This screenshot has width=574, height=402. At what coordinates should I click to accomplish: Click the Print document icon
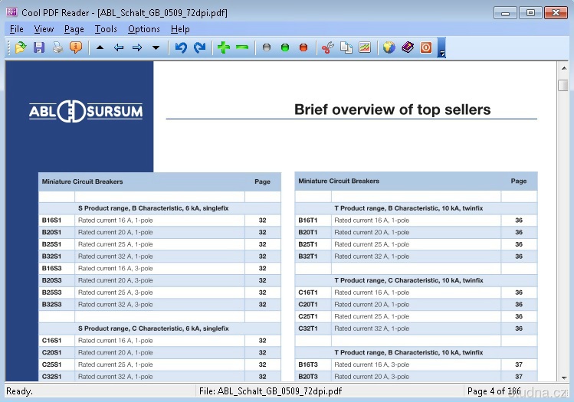tap(57, 47)
